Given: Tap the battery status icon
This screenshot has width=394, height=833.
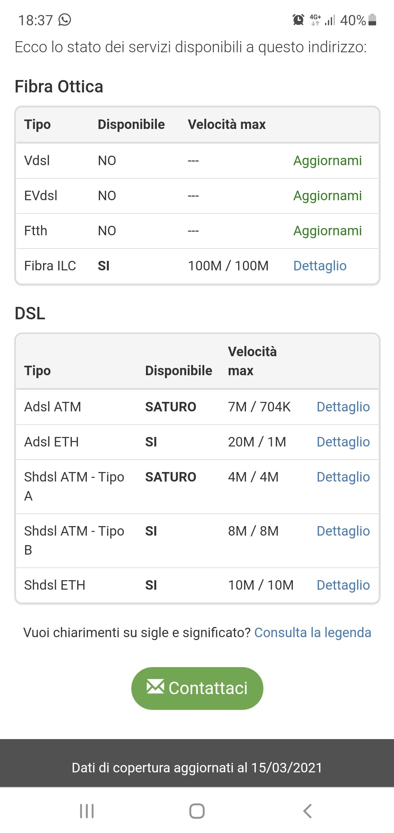Looking at the screenshot, I should pos(372,20).
